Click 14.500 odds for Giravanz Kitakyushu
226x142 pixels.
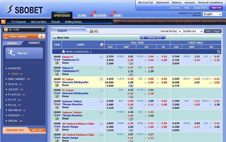pyautogui.click(x=109, y=82)
